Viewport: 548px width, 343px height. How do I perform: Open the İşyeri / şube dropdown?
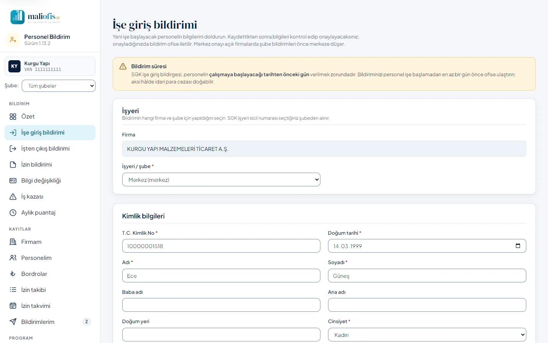coord(221,180)
